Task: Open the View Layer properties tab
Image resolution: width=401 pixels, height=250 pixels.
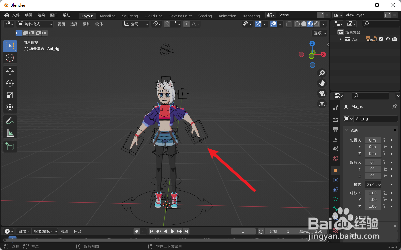Action: [336, 139]
